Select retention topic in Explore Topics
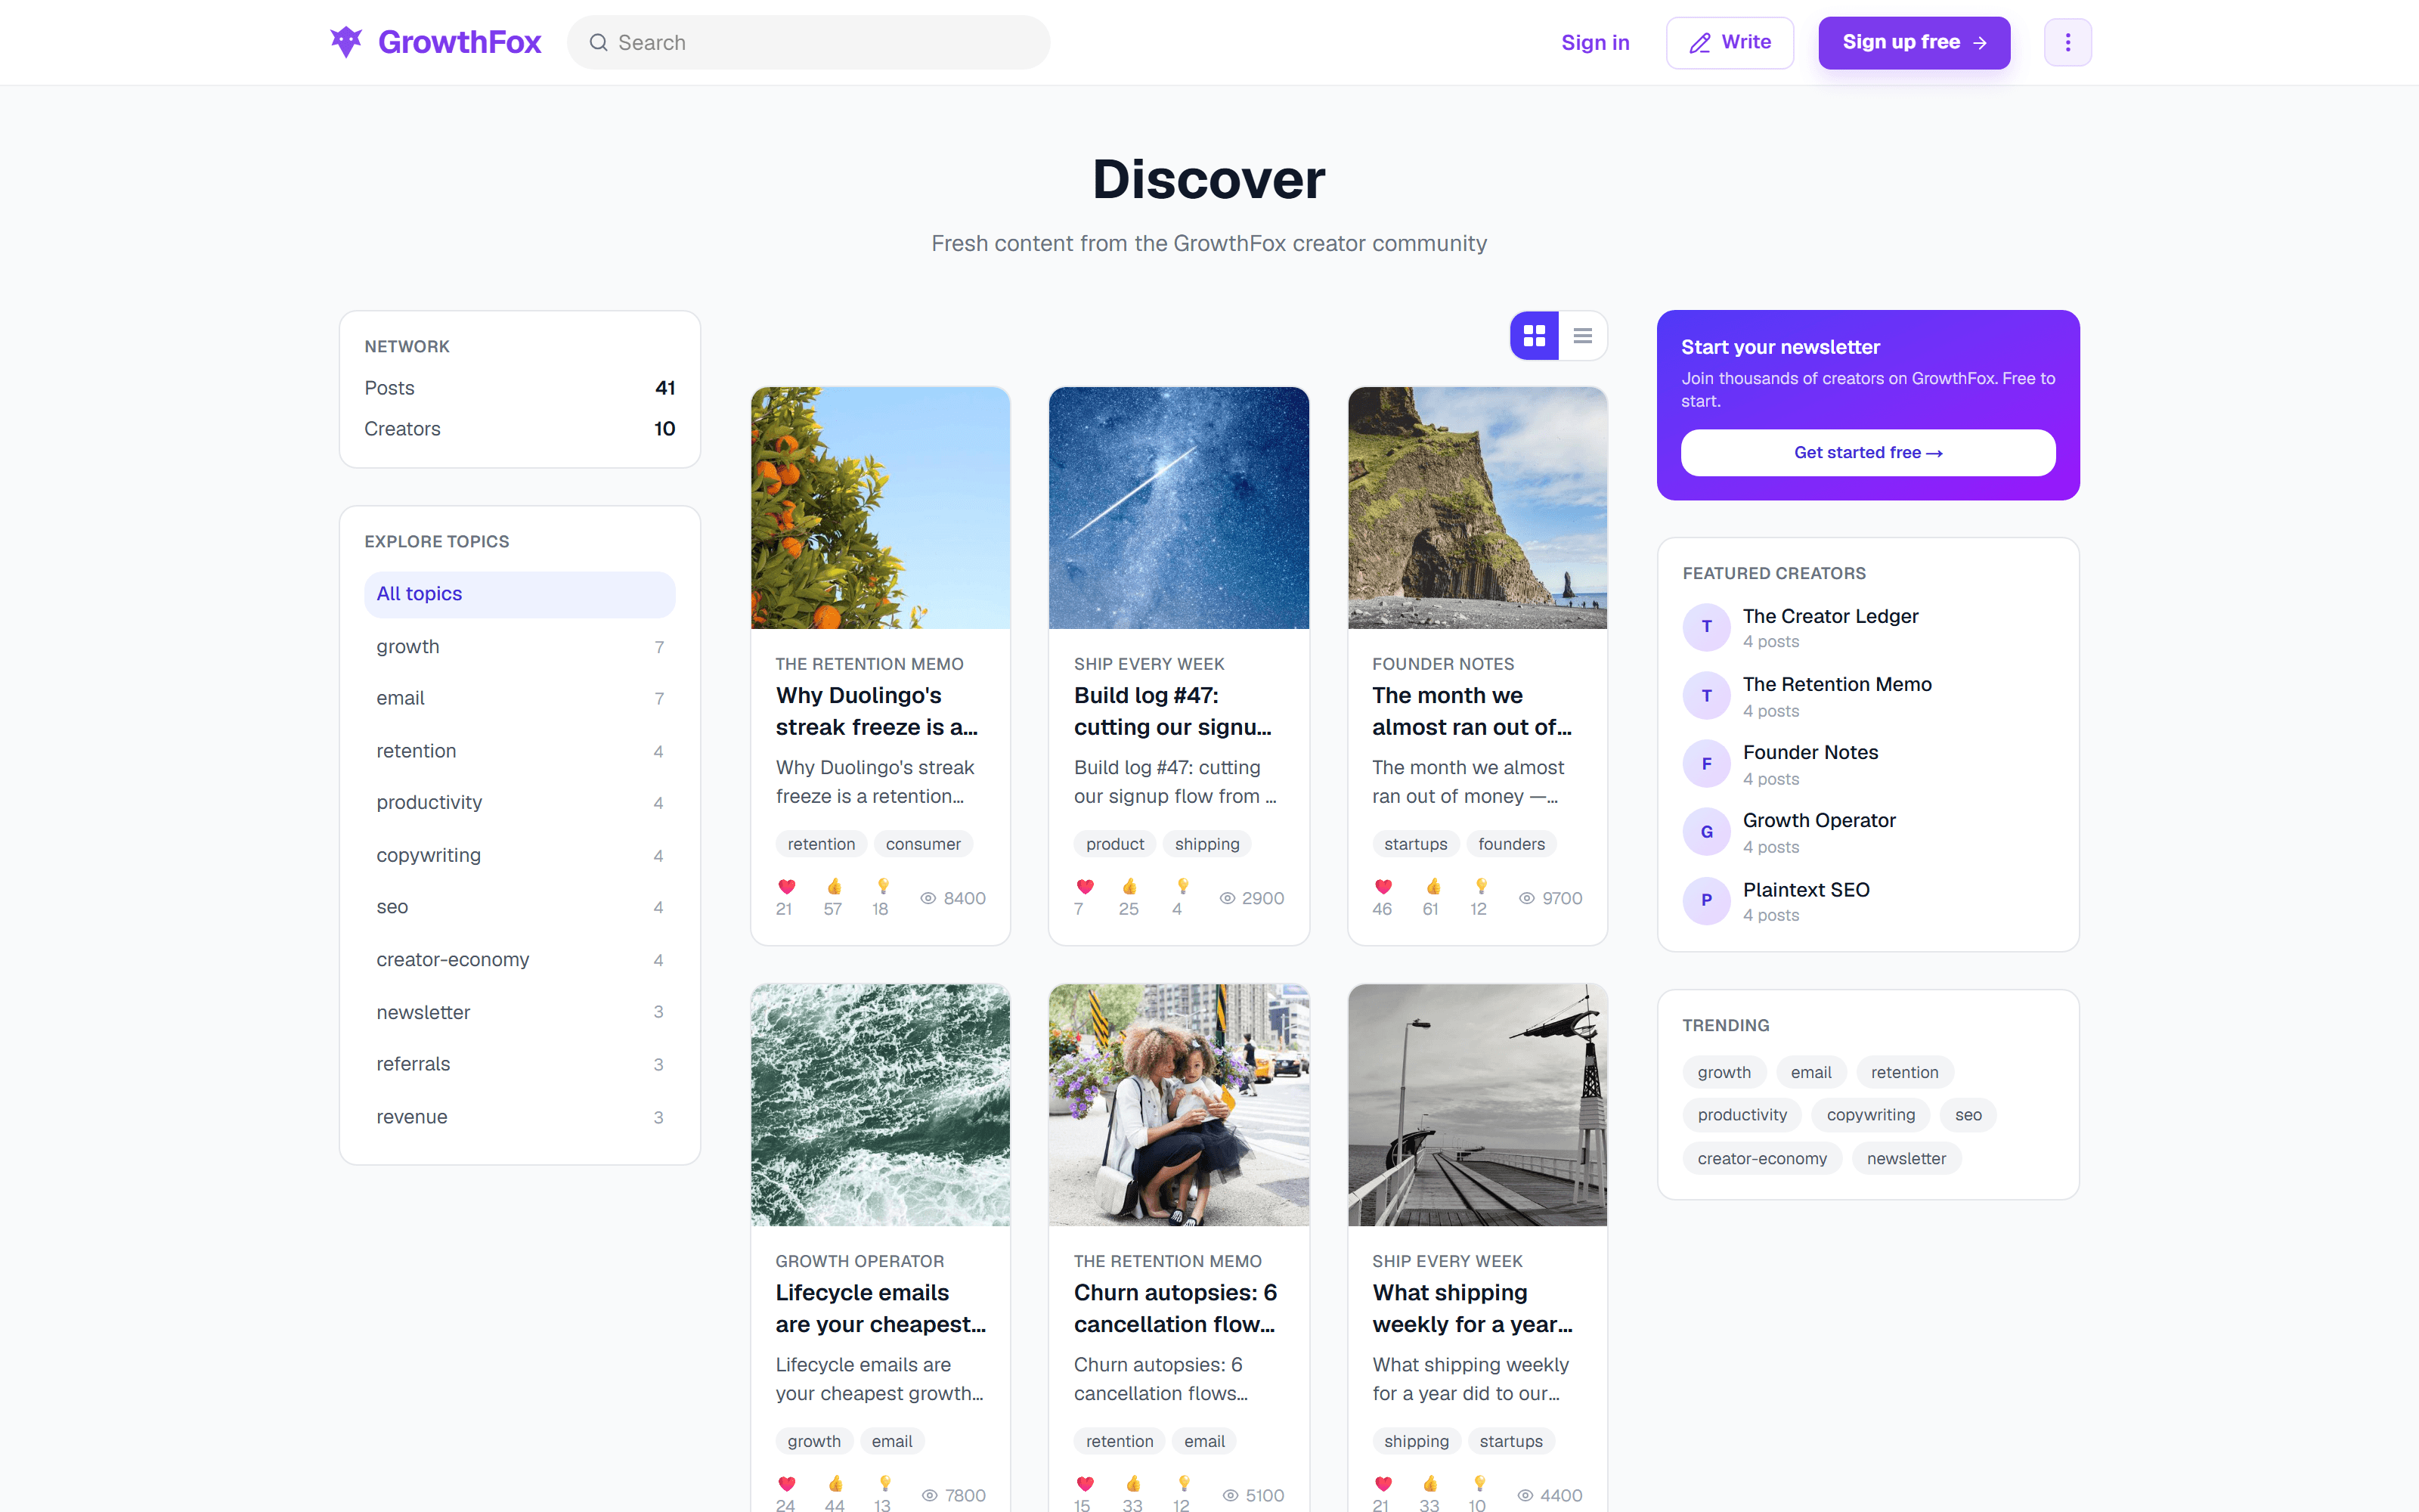The image size is (2419, 1512). click(x=520, y=751)
